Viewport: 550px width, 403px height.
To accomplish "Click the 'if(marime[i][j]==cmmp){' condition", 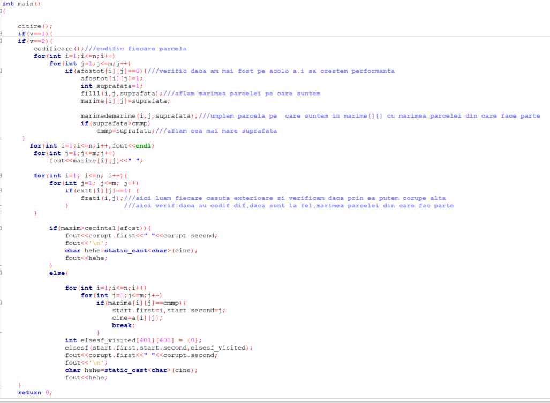I will click(x=141, y=303).
